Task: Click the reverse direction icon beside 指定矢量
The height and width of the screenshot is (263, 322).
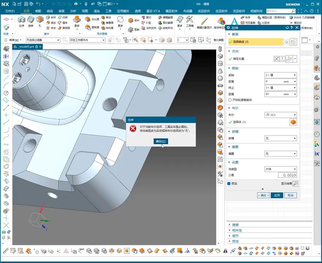Action: pos(276,59)
